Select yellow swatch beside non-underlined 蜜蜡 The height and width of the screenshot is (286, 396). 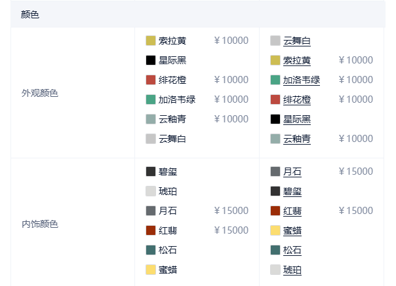151,270
